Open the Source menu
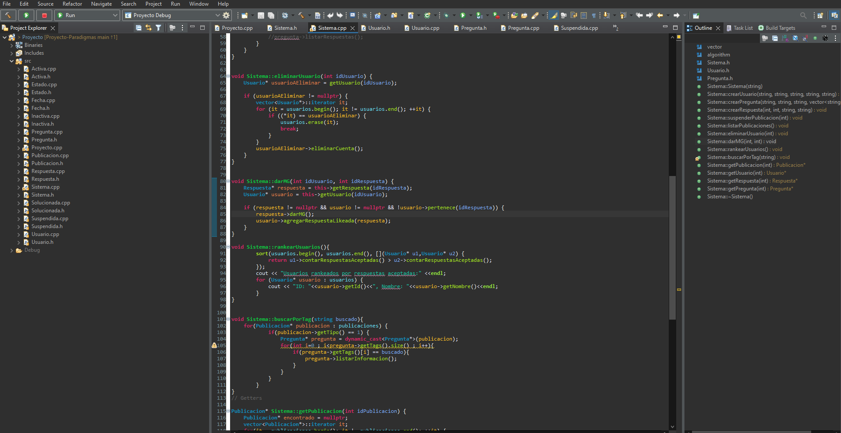Screen dimensions: 841x433 coord(46,4)
